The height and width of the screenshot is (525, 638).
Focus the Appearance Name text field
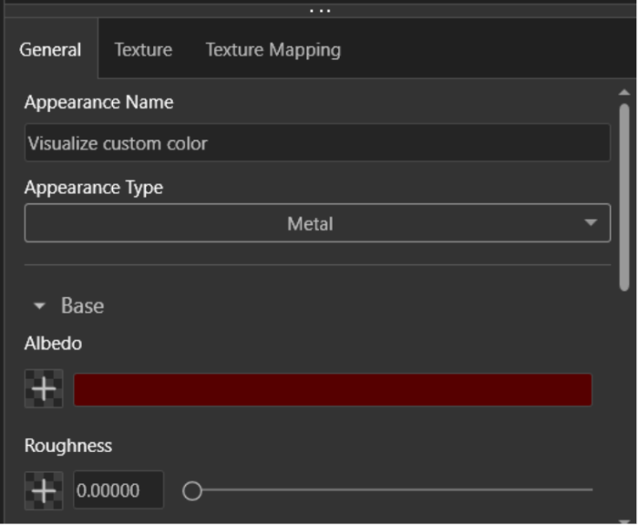316,143
